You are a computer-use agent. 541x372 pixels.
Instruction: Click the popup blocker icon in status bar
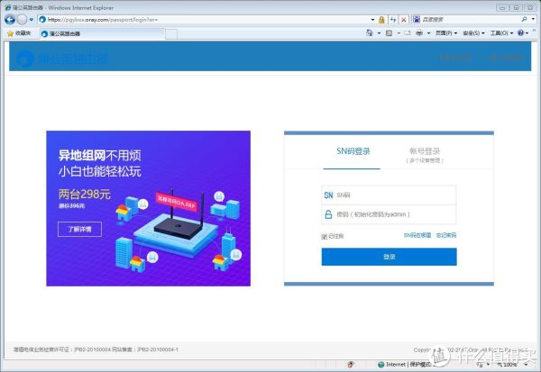[x=351, y=365]
